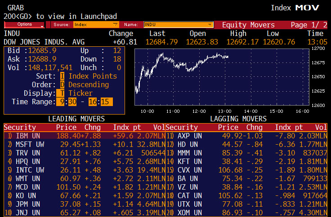Click the Display field letter T
This screenshot has height=217, width=331.
click(x=60, y=93)
